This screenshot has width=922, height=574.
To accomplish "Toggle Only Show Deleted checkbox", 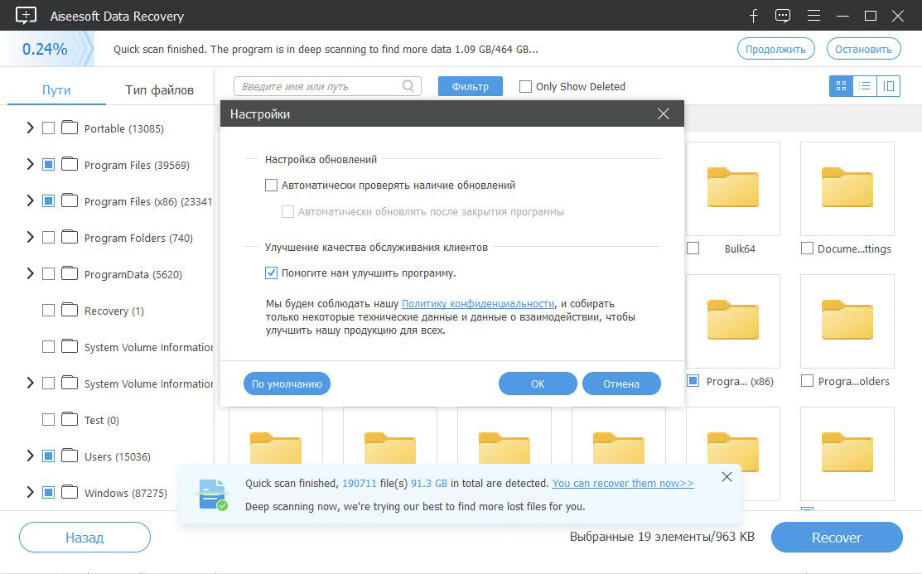I will point(525,86).
